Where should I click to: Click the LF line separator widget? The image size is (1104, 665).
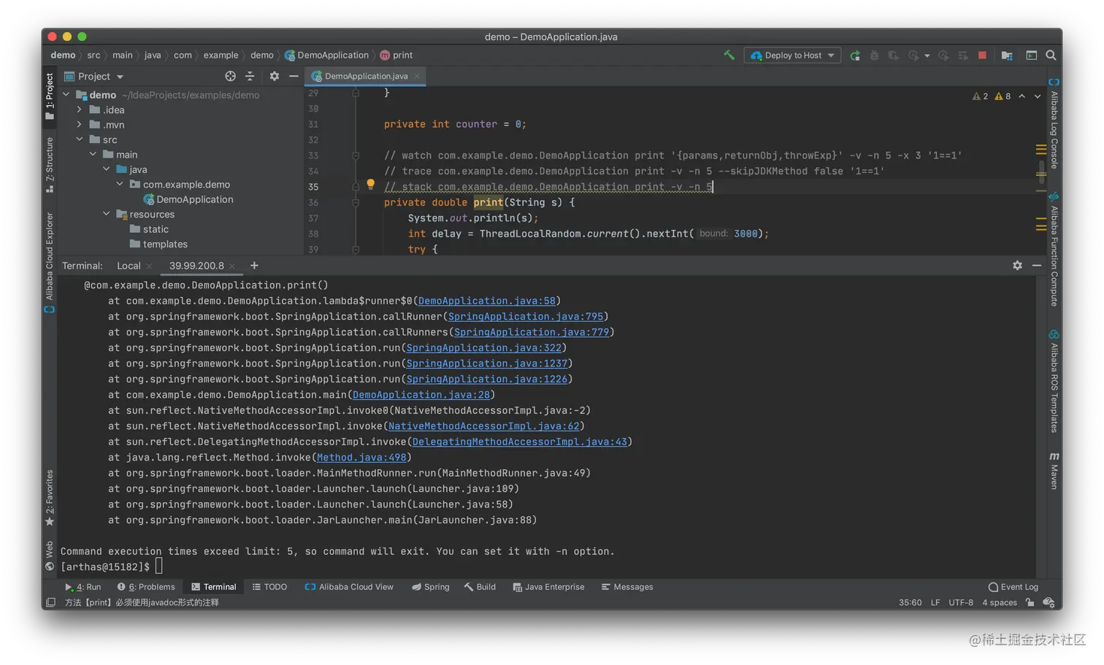(935, 603)
